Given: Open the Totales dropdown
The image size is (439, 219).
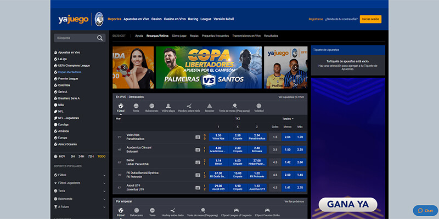Looking at the screenshot, I should (288, 119).
